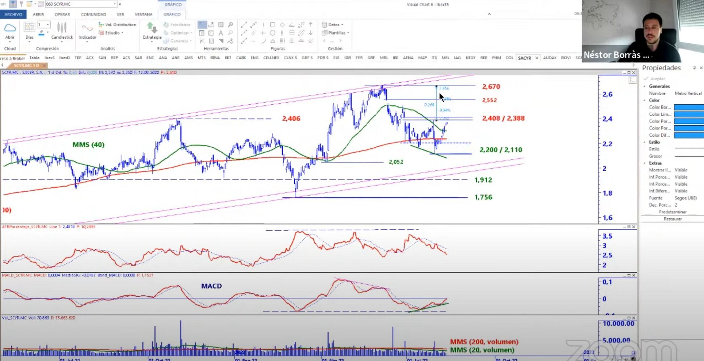Click the download arrow tool in Herramientas
Screen dimensions: 704x361
(230, 41)
